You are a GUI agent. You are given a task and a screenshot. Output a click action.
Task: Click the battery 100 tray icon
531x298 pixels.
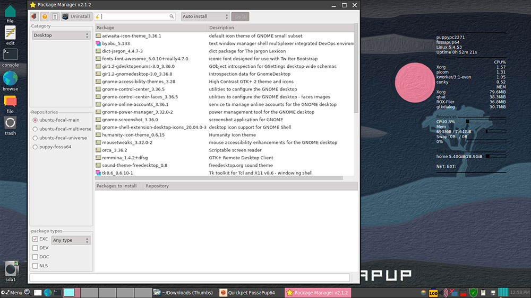[x=433, y=293]
